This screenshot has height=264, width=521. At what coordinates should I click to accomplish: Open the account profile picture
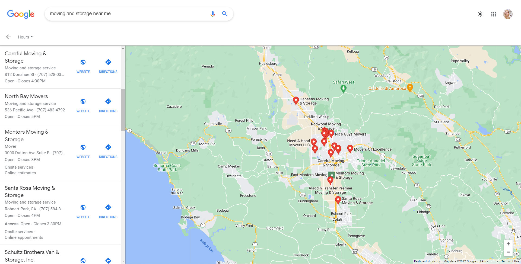pyautogui.click(x=508, y=14)
